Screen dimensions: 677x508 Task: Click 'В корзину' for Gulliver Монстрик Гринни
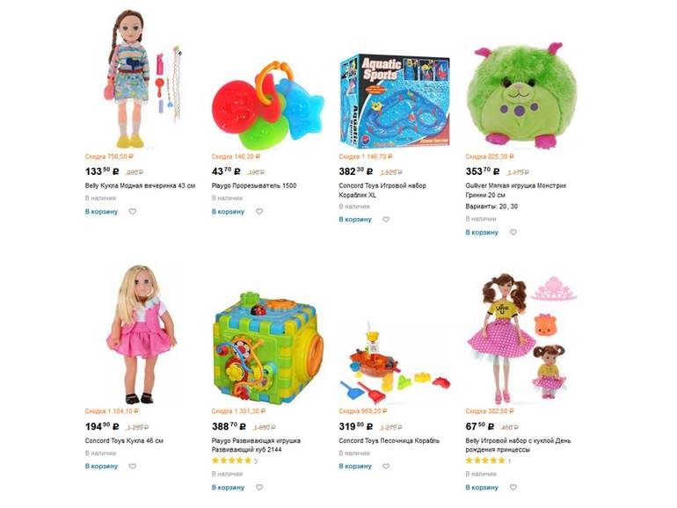482,232
